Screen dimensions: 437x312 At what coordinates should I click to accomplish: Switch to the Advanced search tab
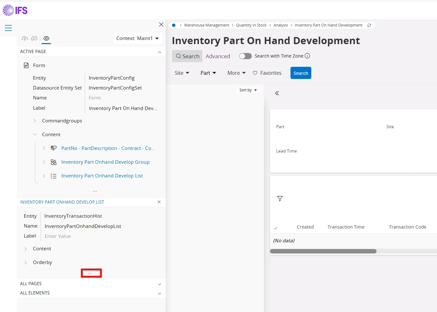tap(218, 56)
